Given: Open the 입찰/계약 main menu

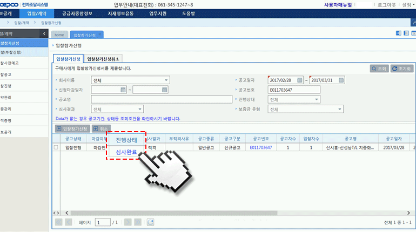Looking at the screenshot, I should point(37,13).
